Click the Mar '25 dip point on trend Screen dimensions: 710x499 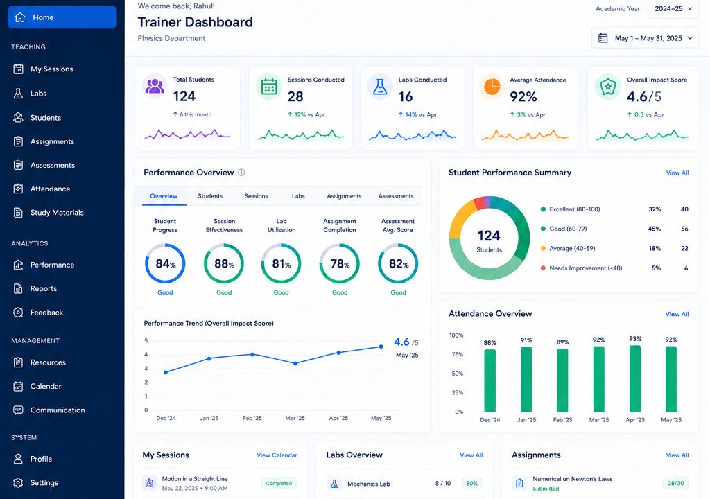point(295,363)
